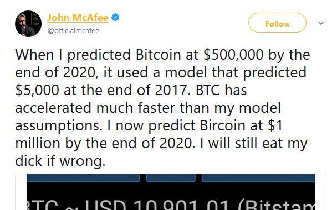This screenshot has height=210, width=332.
Task: Click the word BTC in tweet body
Action: (208, 90)
